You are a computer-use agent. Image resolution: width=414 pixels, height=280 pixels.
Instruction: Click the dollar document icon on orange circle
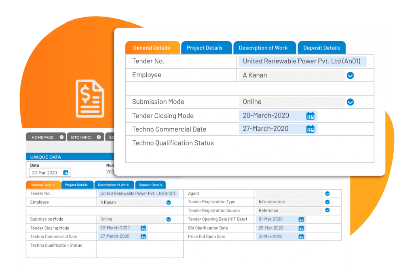[x=90, y=98]
